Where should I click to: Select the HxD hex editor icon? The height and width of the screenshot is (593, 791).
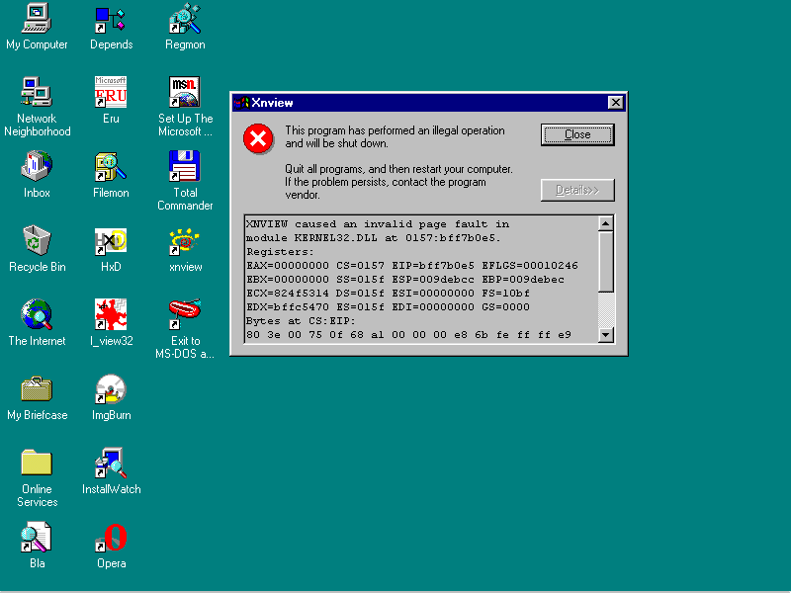111,240
